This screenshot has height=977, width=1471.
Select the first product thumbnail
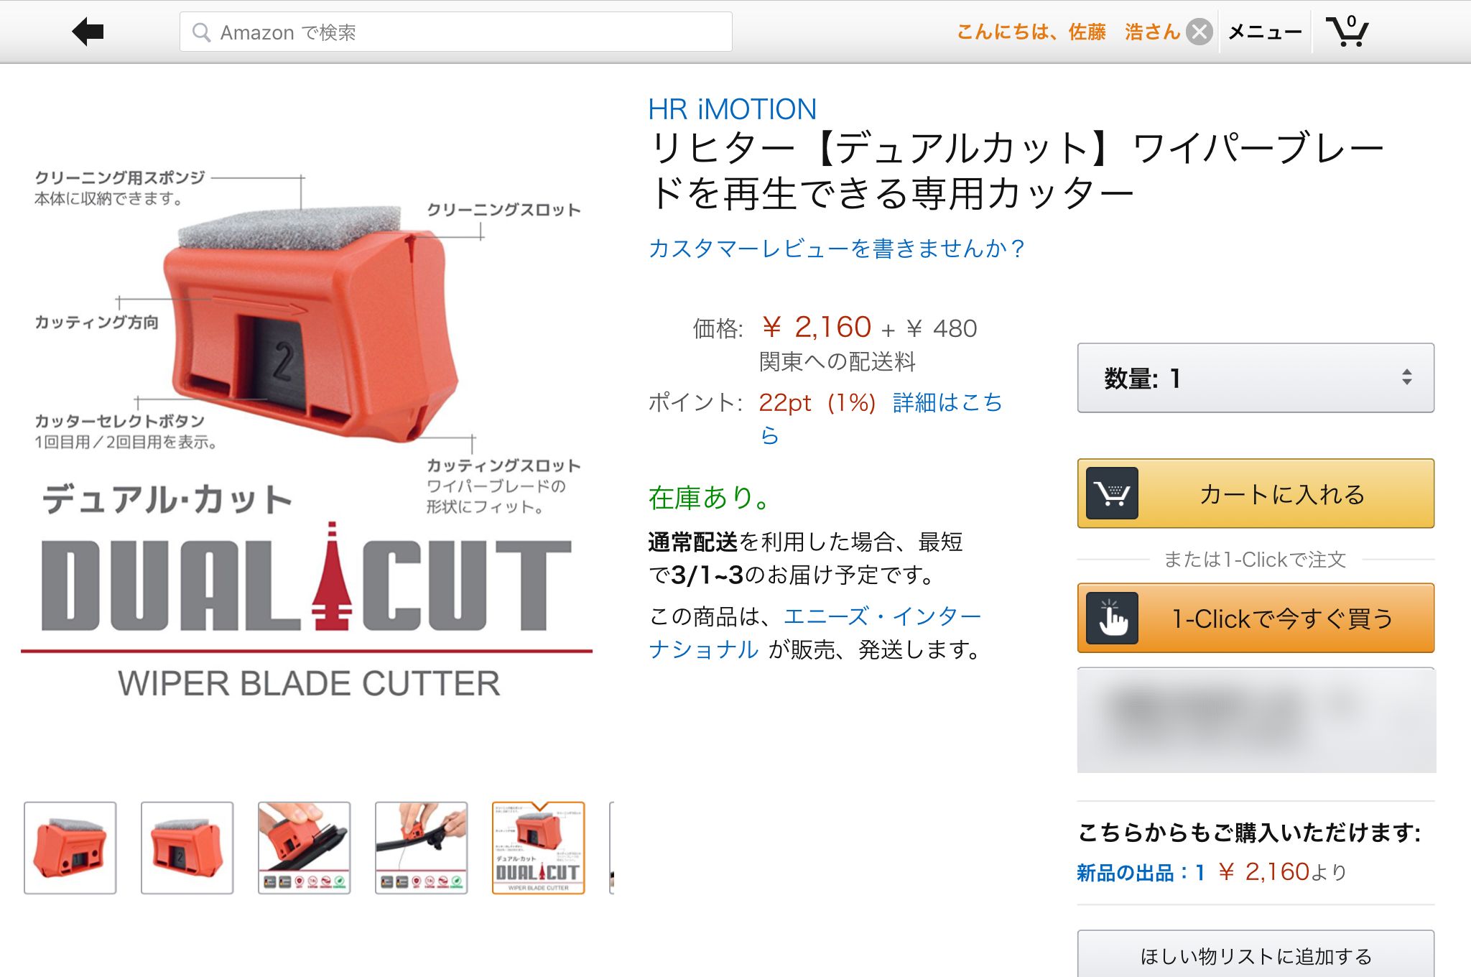tap(70, 848)
